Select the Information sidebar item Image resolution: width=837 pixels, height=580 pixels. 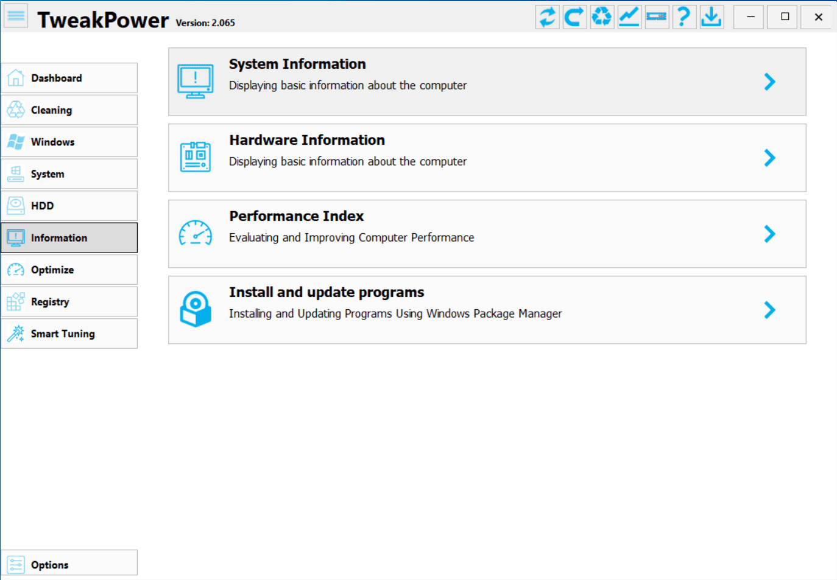tap(69, 238)
